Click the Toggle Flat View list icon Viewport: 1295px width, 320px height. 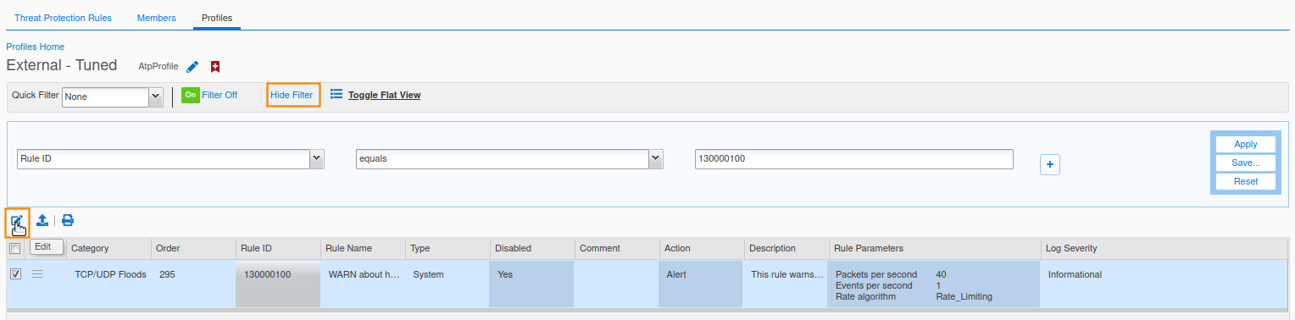tap(336, 95)
